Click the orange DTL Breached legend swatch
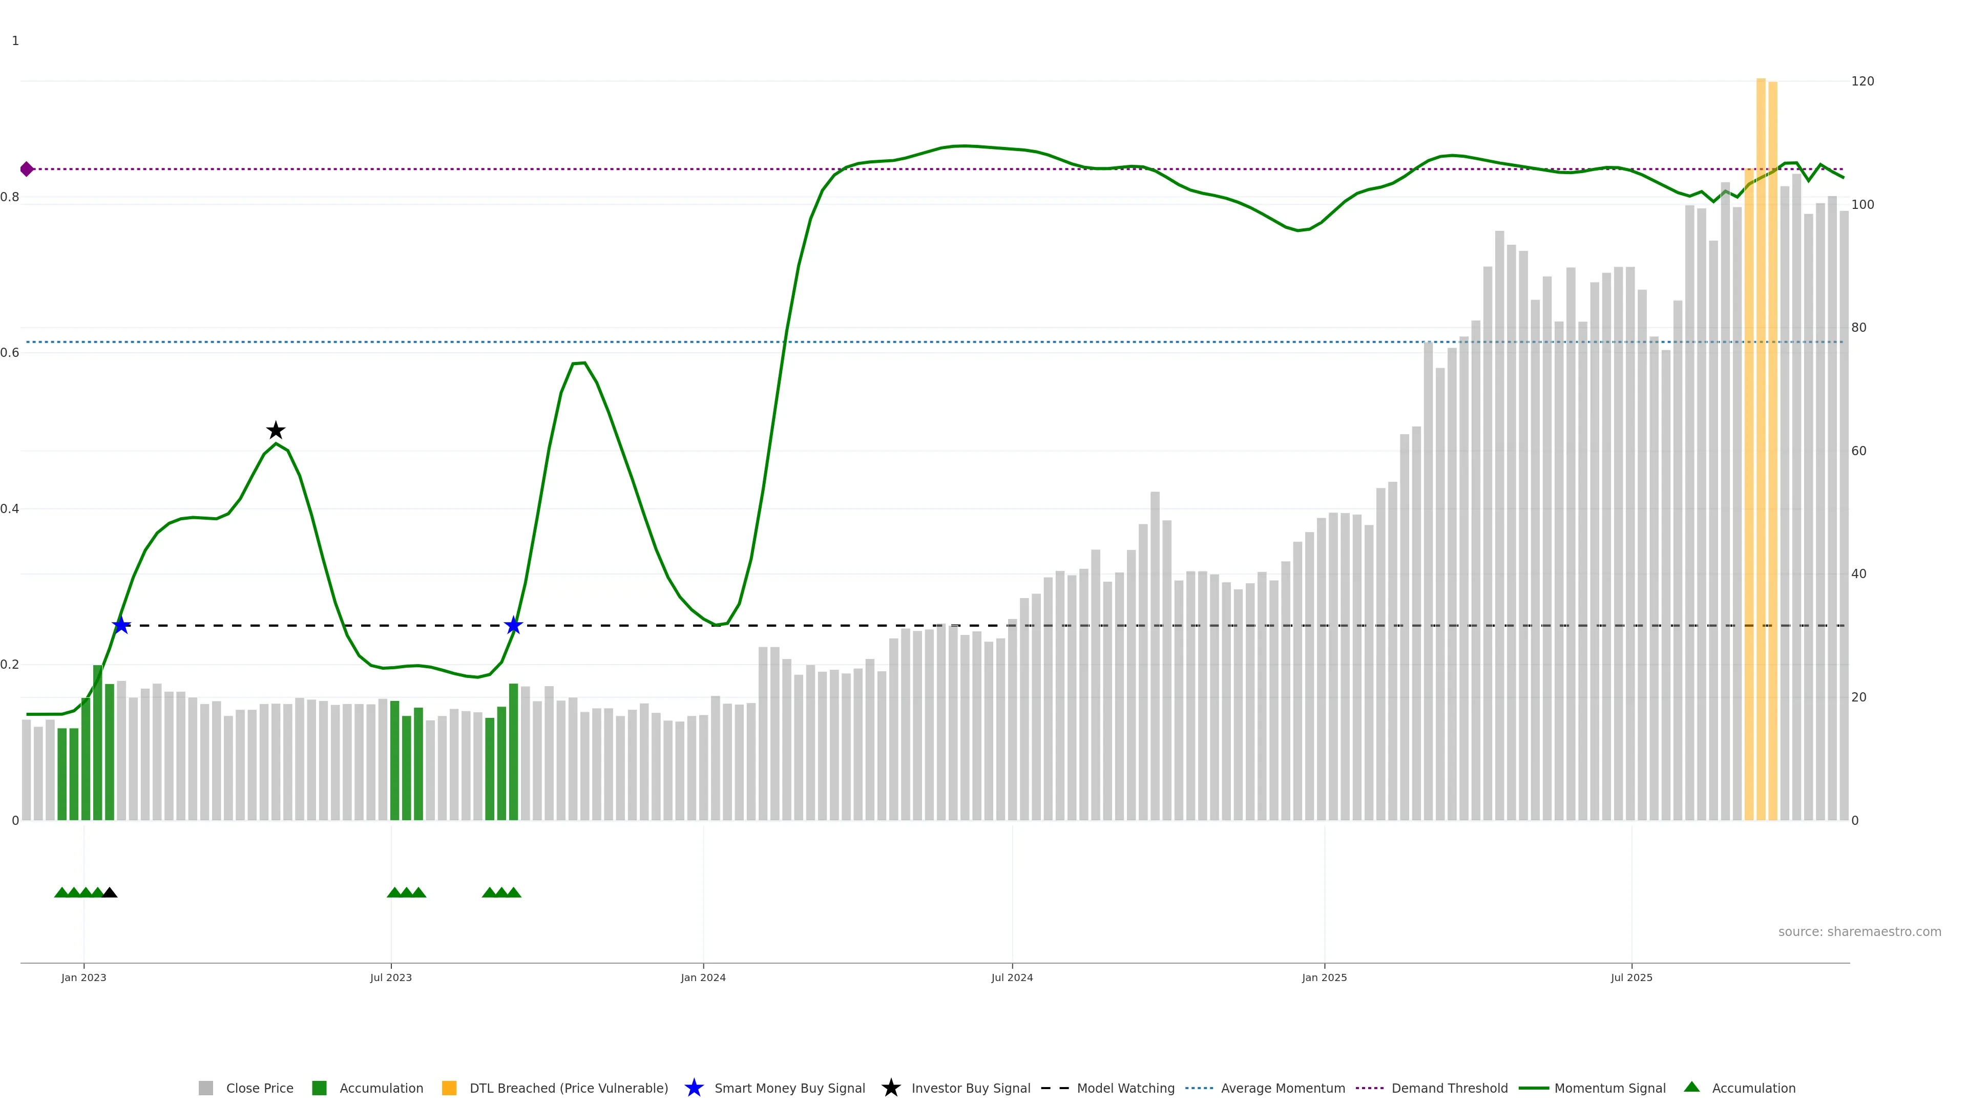 tap(449, 1088)
